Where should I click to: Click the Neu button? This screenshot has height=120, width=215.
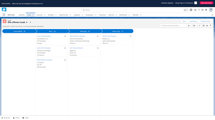[184, 21]
